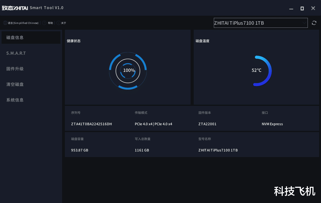Screen dimensions: 321x203
Task: Select the 磁盘信息 sidebar tab
Action: pyautogui.click(x=31, y=38)
